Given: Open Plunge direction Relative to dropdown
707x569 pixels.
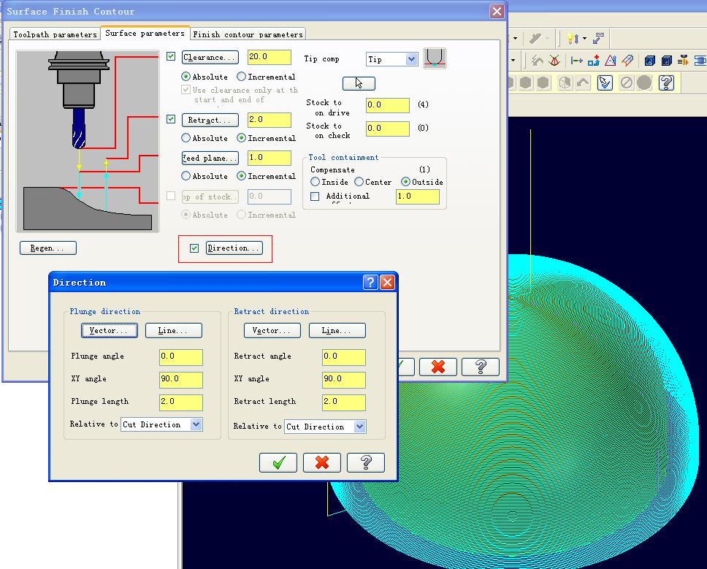Looking at the screenshot, I should 196,424.
